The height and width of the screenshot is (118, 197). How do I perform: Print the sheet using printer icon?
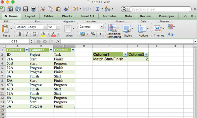coord(34,9)
